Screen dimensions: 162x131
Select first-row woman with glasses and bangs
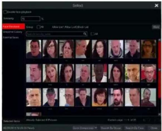point(50,49)
